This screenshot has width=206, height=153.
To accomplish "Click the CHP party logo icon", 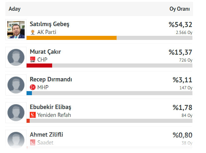I will (33, 60).
